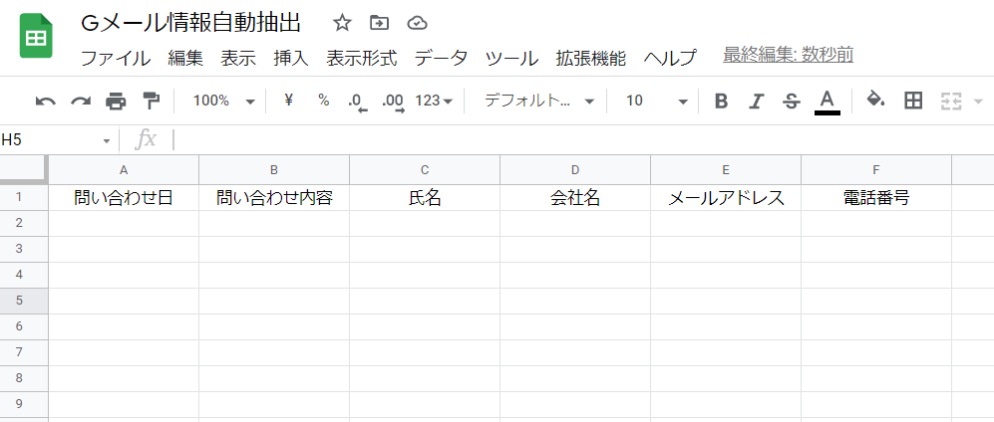Image resolution: width=994 pixels, height=422 pixels.
Task: Expand the H5 name box dropdown
Action: pyautogui.click(x=107, y=140)
